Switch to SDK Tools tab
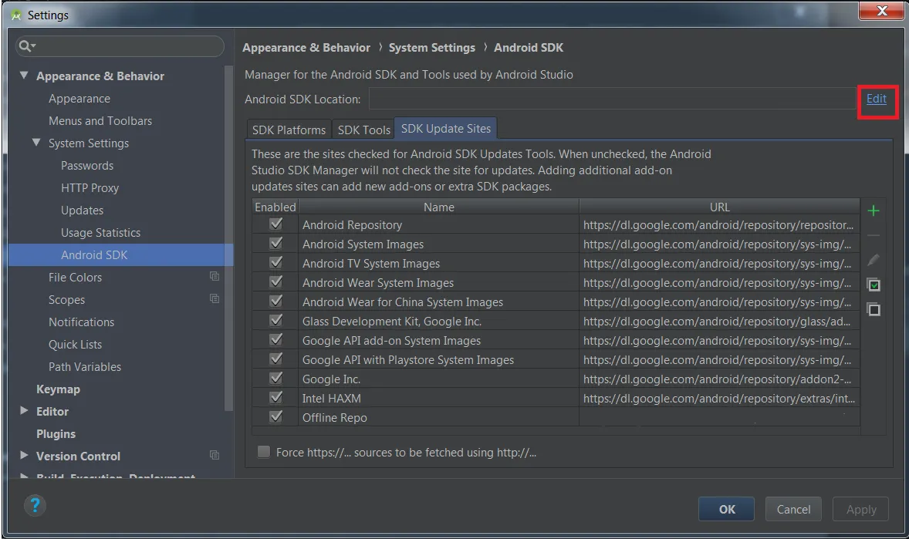Viewport: 909px width, 539px height. [x=363, y=130]
